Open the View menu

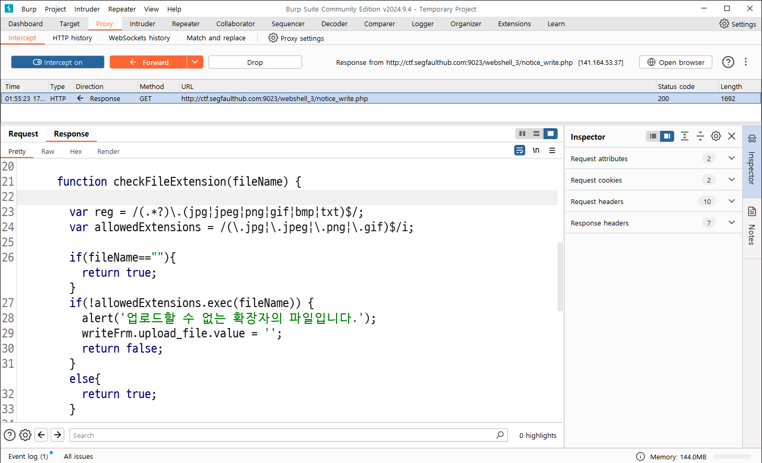coord(152,9)
